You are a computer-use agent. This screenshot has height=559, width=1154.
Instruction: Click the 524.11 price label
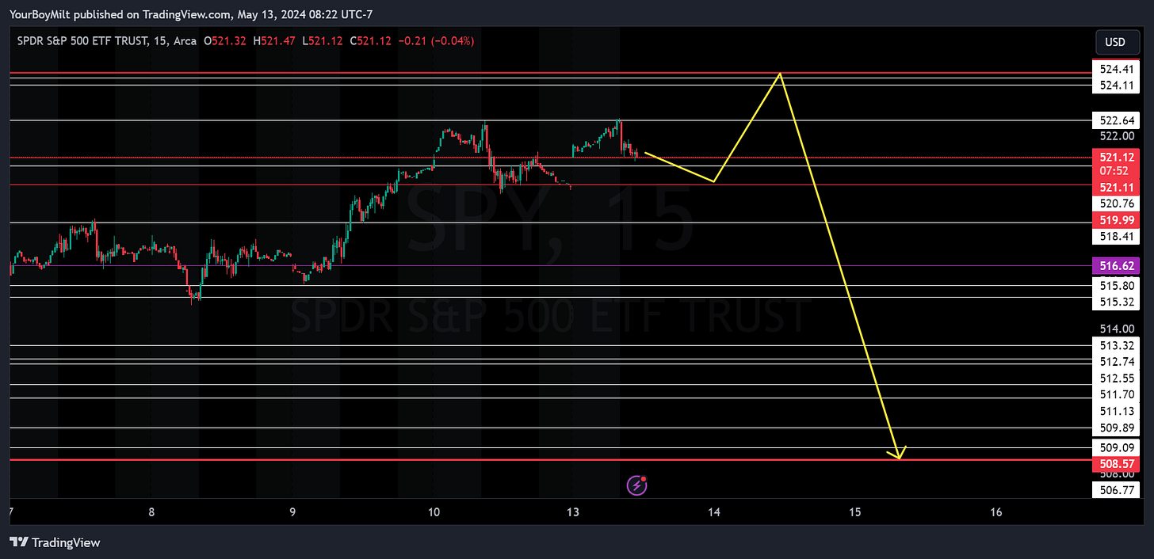click(1116, 85)
